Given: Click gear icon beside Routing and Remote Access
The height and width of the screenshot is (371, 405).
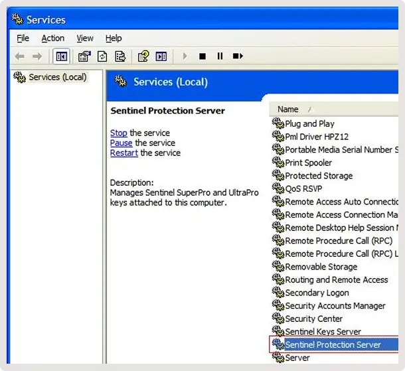Looking at the screenshot, I should point(278,279).
